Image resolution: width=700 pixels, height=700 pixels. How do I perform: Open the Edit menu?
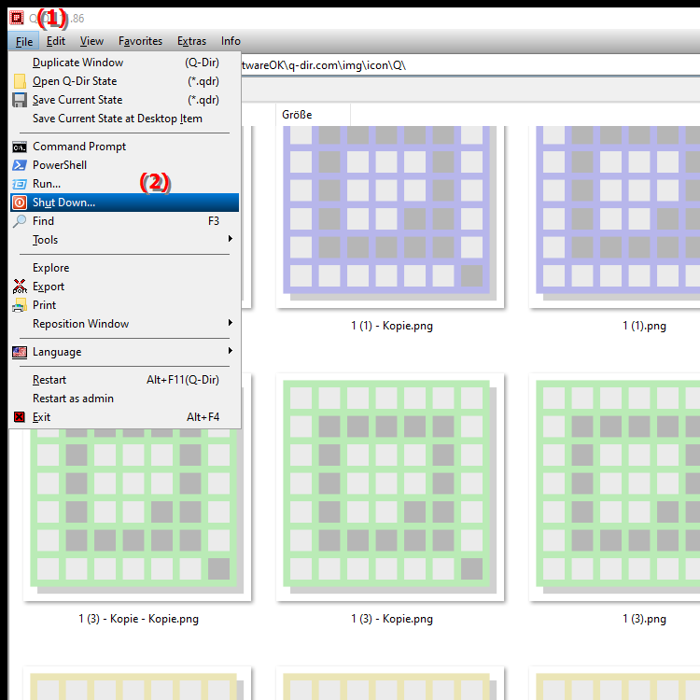click(56, 41)
